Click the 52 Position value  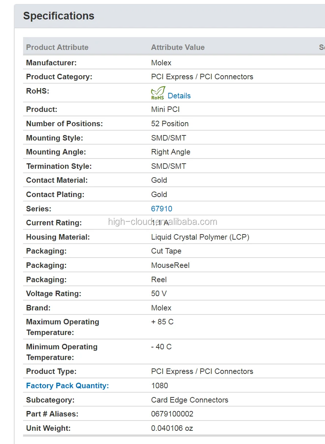point(170,124)
